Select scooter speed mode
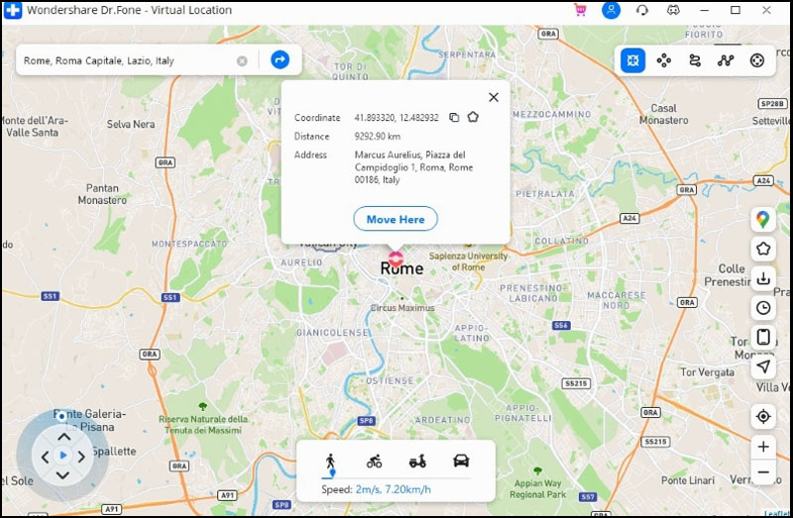 tap(417, 461)
